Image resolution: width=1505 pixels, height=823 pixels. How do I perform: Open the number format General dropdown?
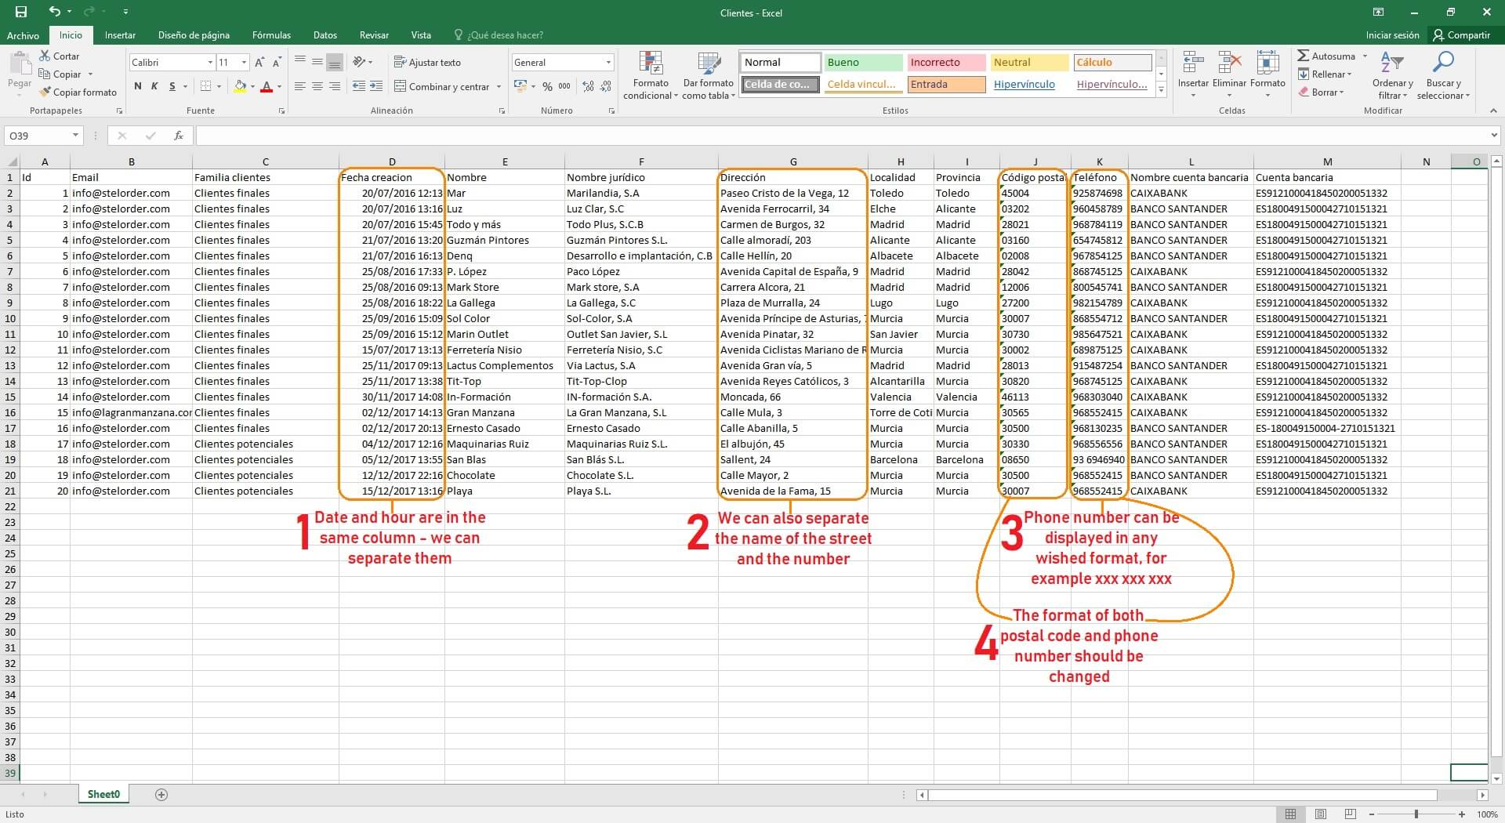tap(608, 63)
